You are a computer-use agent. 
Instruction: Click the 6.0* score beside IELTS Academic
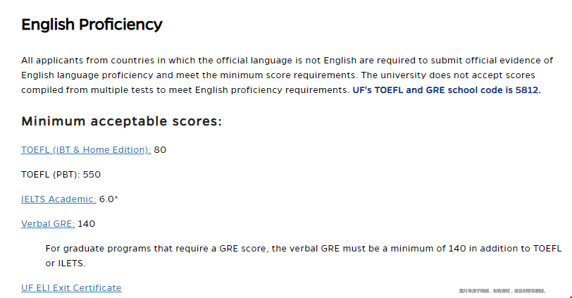coord(108,199)
